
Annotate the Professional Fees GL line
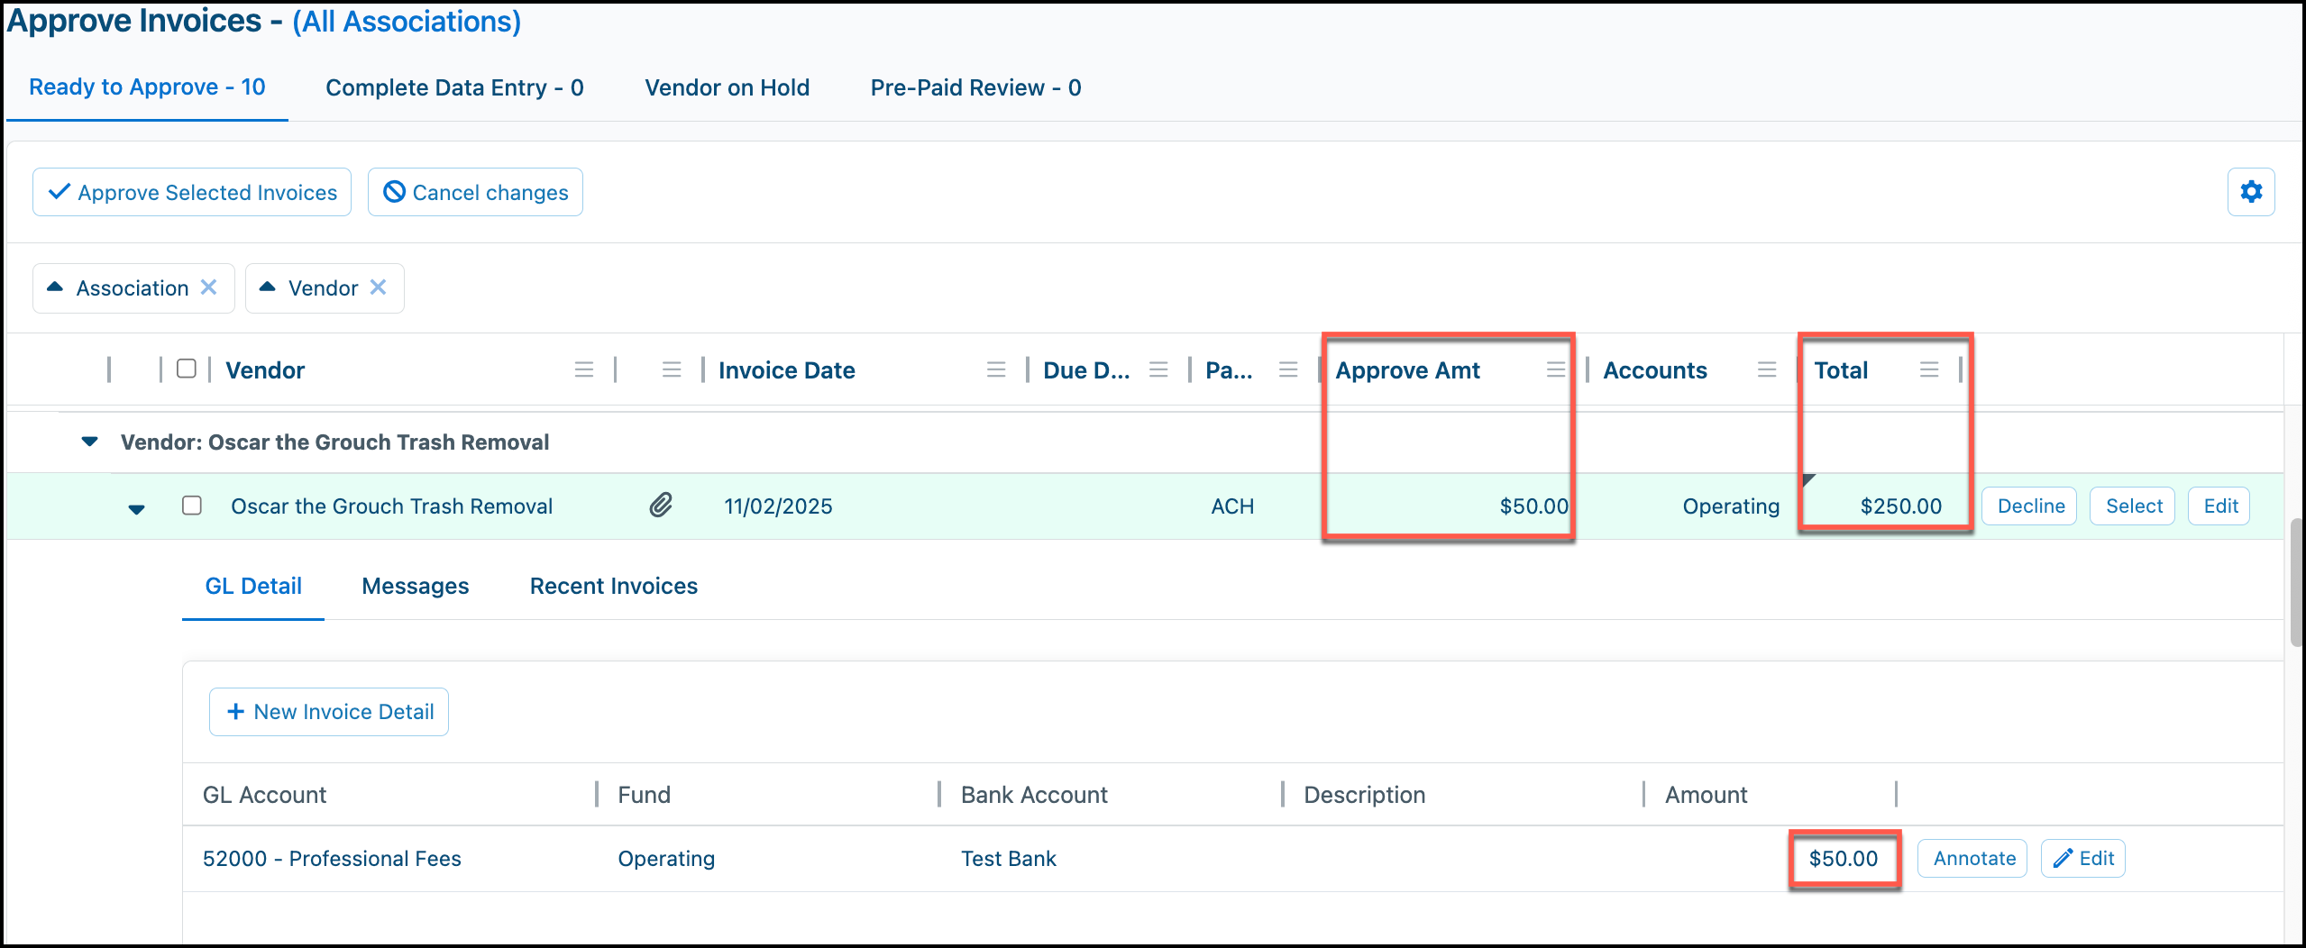(1972, 858)
